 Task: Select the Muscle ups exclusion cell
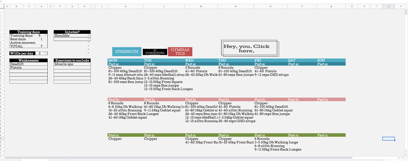[72, 64]
